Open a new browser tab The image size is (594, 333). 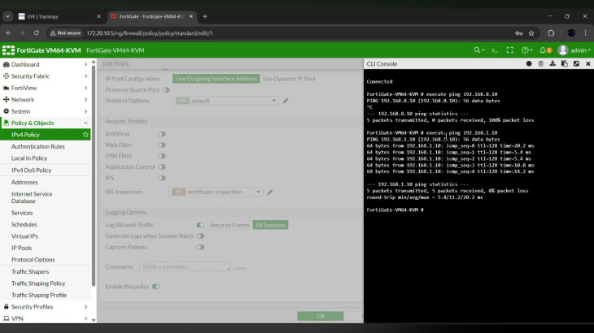click(x=205, y=16)
